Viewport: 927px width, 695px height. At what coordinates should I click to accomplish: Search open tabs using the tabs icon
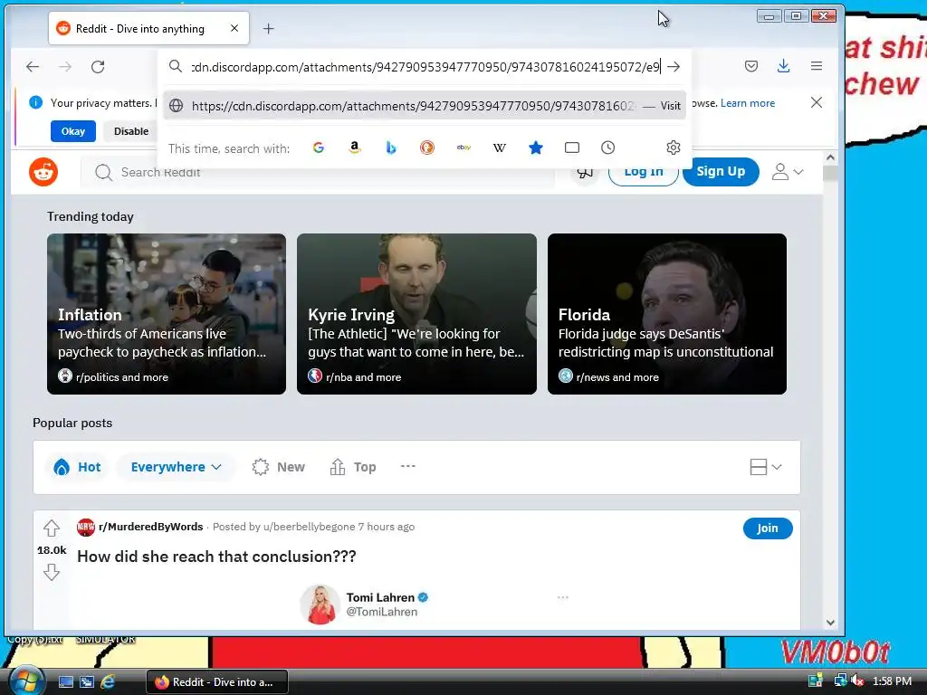(572, 148)
